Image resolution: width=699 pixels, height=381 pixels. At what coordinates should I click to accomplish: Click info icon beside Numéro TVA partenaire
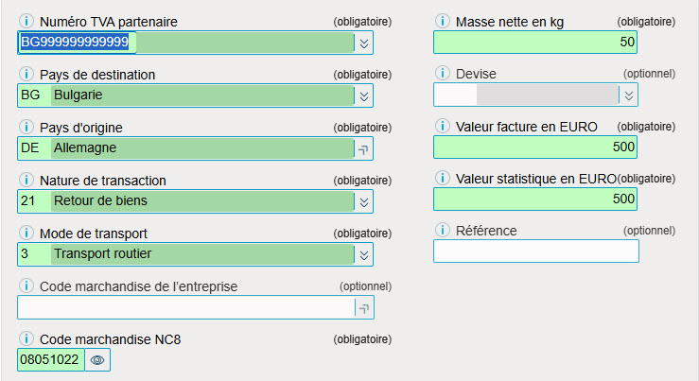(26, 21)
